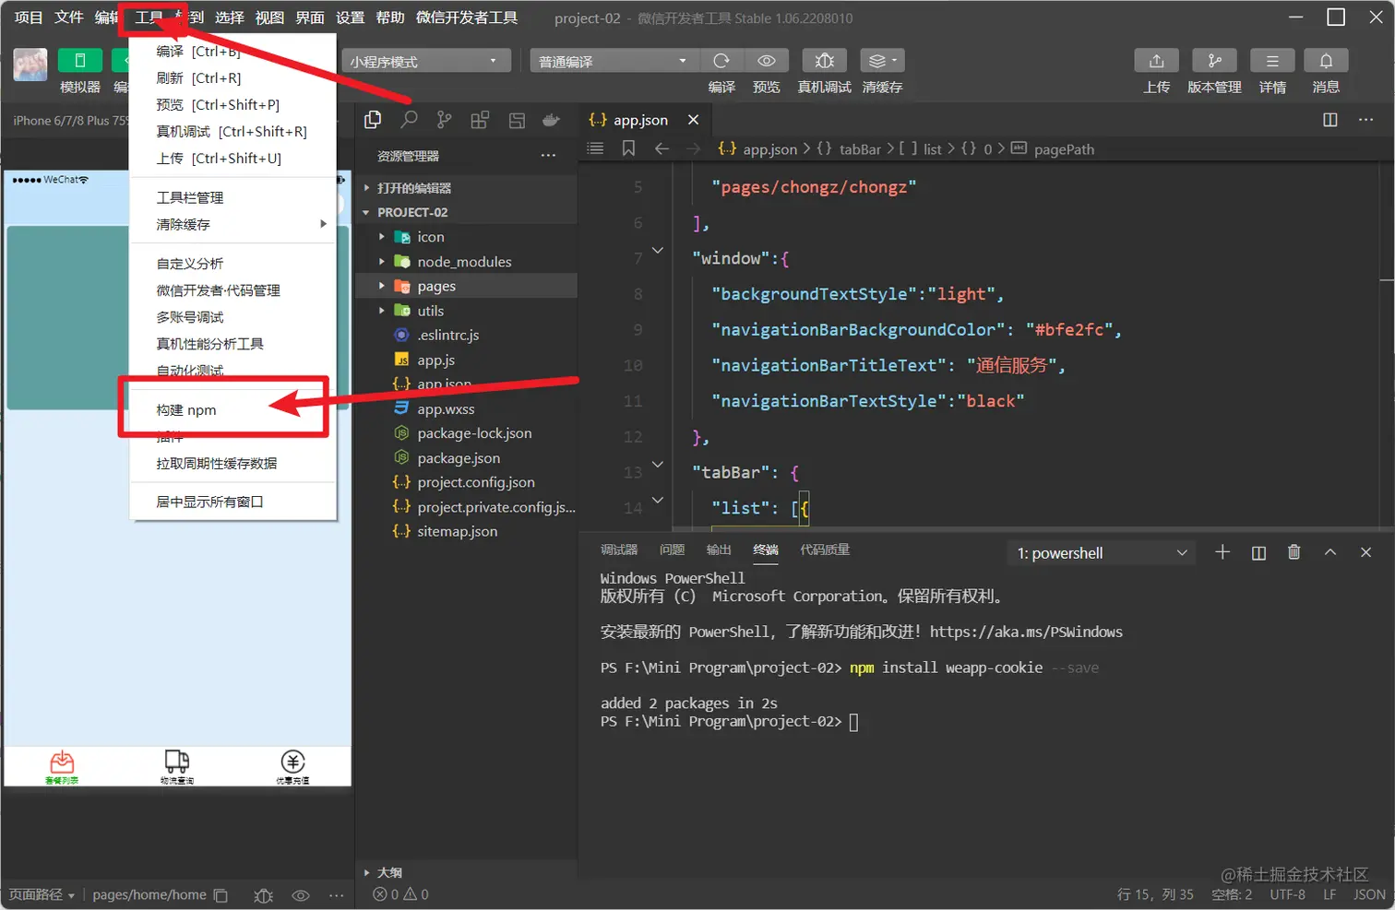The image size is (1395, 910).
Task: Click the user avatar thumbnail
Action: pos(30,65)
